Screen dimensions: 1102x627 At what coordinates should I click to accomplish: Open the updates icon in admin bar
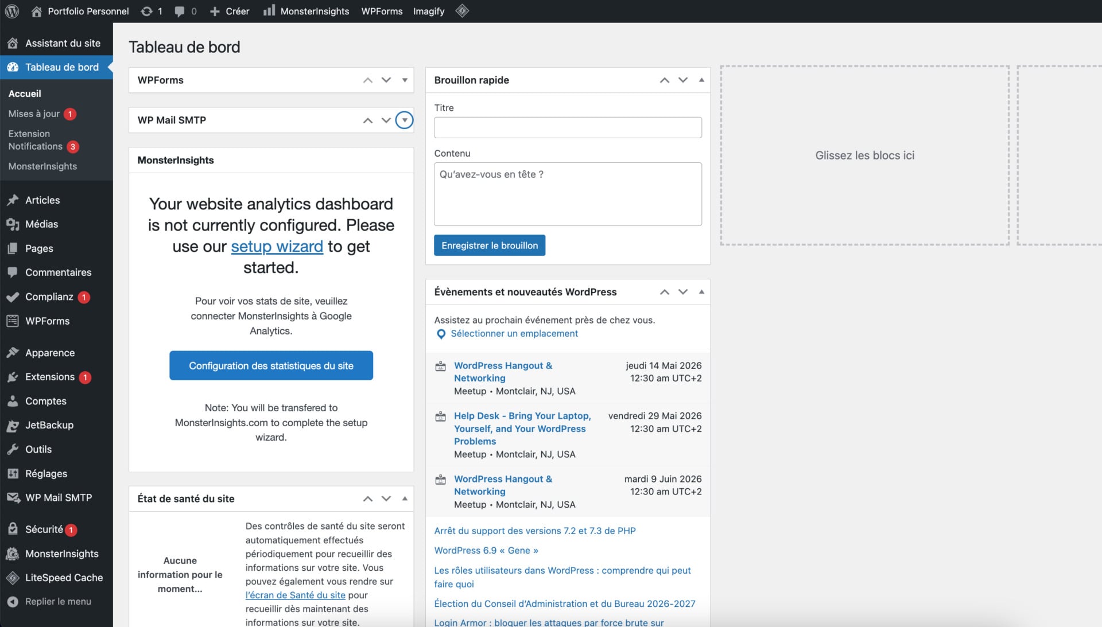click(x=147, y=11)
